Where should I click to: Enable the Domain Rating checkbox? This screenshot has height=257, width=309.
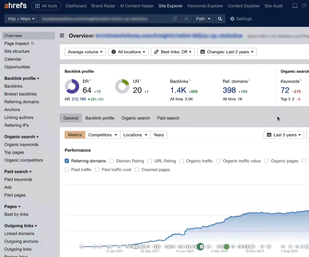click(112, 161)
